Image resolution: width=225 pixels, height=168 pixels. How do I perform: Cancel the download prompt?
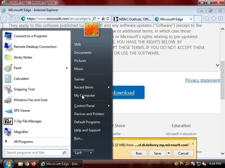pyautogui.click(x=183, y=153)
